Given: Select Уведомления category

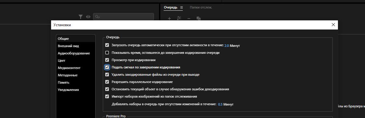Looking at the screenshot, I should pos(76,90).
